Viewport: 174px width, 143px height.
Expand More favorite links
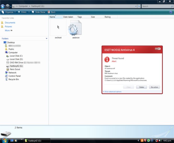[x=9, y=30]
